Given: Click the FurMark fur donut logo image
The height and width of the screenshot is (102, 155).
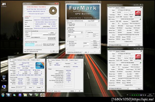Looking at the screenshot, I should 53,11.
